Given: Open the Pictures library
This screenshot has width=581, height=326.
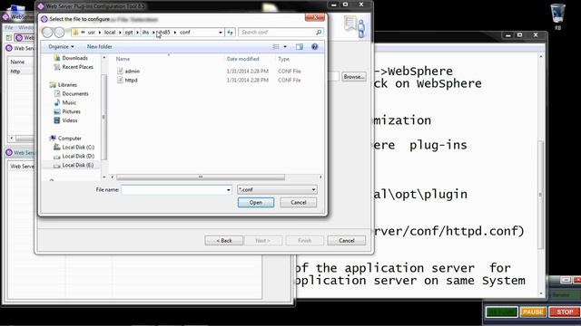Looking at the screenshot, I should (x=71, y=111).
